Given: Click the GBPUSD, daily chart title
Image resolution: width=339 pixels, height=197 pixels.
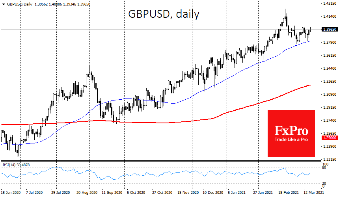Looking at the screenshot, I should point(164,14).
